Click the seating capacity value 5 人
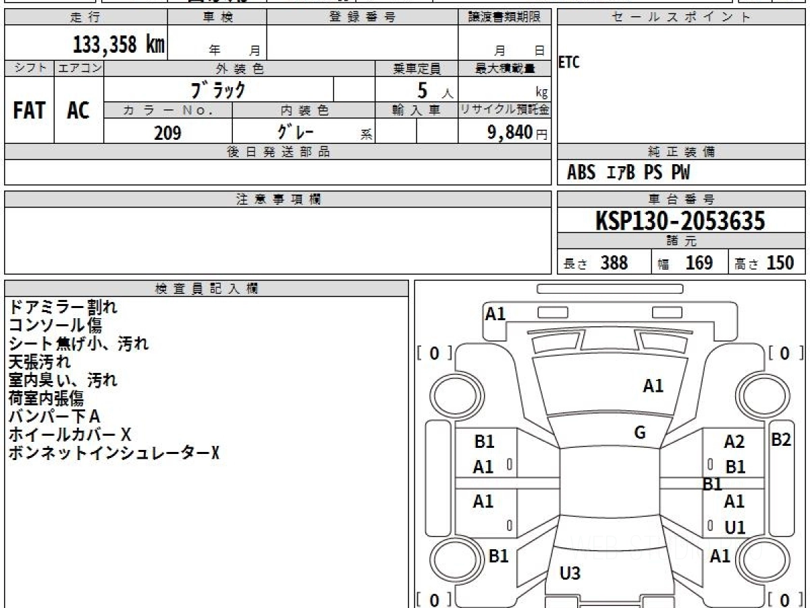 click(435, 91)
